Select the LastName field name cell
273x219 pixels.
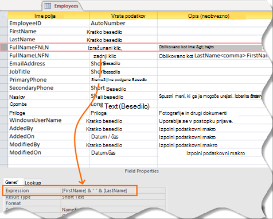49,40
